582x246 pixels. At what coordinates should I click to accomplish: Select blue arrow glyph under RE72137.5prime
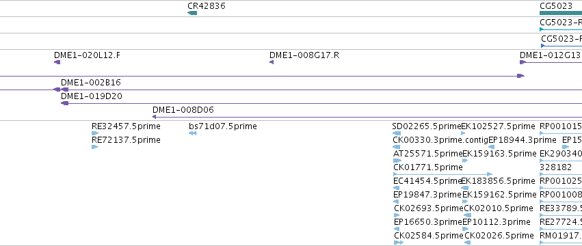(94, 147)
